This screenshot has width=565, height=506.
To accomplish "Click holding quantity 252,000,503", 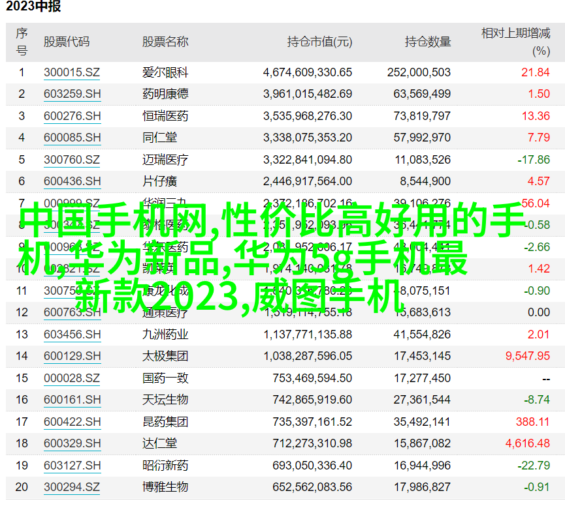I will (x=419, y=72).
